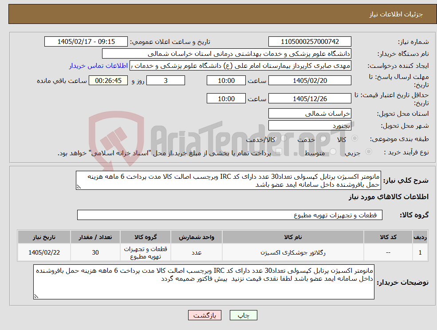The image size is (437, 330).
Task: Click the واحد شمارش column header
Action: [x=197, y=237]
